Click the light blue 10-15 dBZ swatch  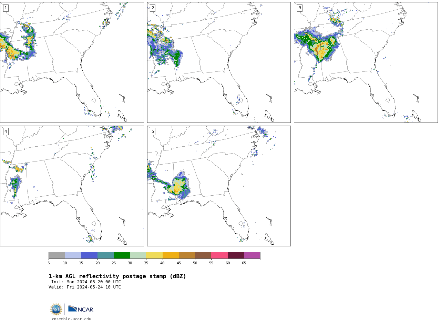[x=73, y=255]
